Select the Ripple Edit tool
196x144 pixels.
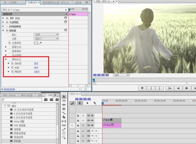(x=64, y=105)
